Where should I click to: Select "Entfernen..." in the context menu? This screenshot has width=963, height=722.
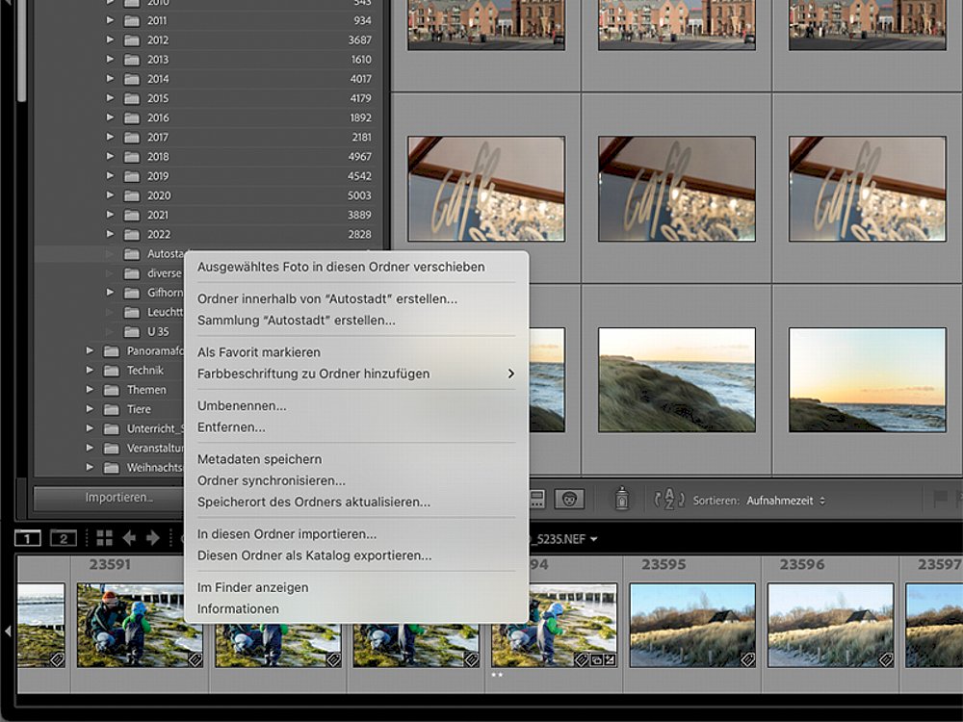[x=231, y=427]
